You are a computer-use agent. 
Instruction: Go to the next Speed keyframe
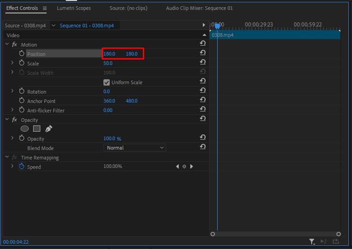click(192, 167)
